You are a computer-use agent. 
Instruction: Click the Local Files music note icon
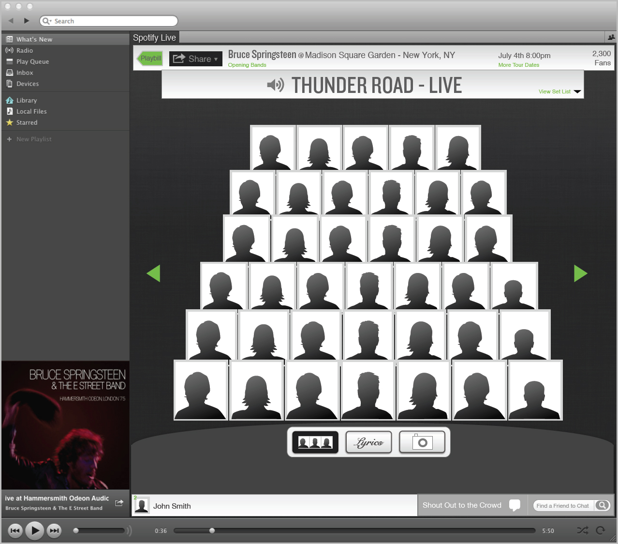pos(9,111)
